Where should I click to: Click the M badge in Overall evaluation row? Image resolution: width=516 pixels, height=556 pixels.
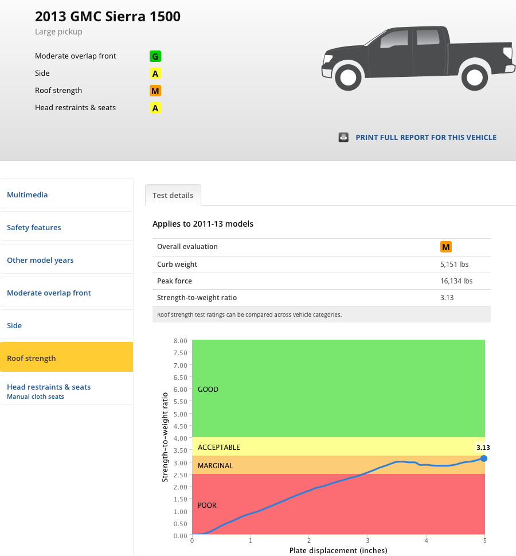click(446, 247)
